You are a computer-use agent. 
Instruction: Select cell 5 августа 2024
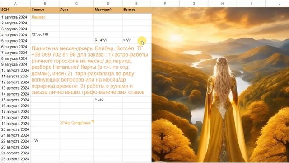[x=15, y=41]
